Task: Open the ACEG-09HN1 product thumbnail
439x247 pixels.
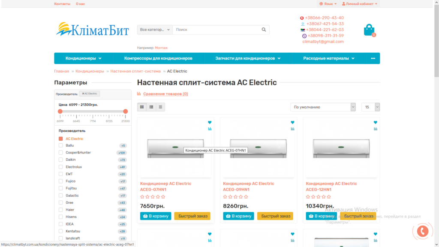Action: coord(258,148)
